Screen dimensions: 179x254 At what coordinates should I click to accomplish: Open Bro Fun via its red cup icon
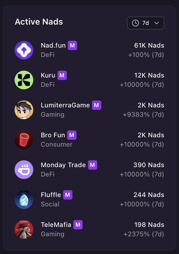24,140
